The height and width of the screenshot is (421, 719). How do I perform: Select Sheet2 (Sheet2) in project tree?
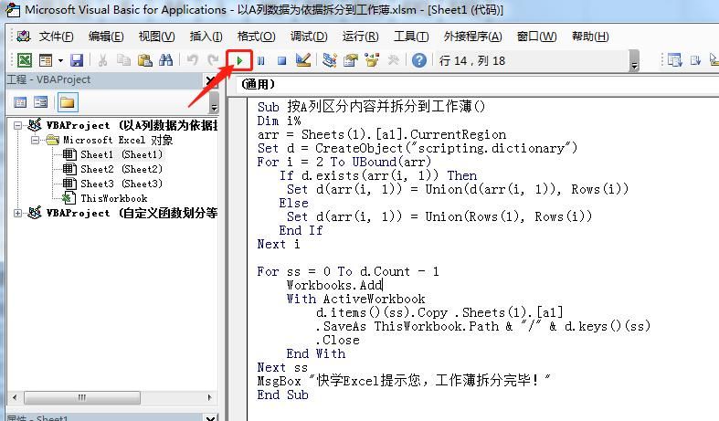122,169
